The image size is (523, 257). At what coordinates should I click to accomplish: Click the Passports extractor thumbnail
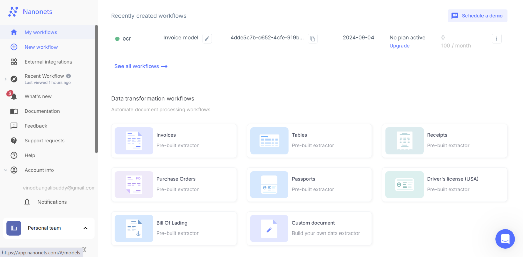[269, 184]
